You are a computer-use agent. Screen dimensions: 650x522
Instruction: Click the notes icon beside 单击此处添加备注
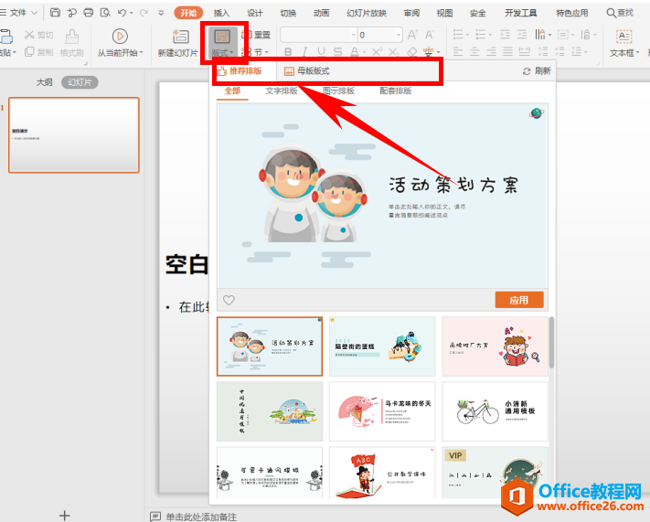155,517
